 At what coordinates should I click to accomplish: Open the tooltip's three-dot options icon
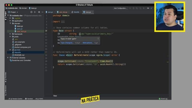click(x=98, y=39)
